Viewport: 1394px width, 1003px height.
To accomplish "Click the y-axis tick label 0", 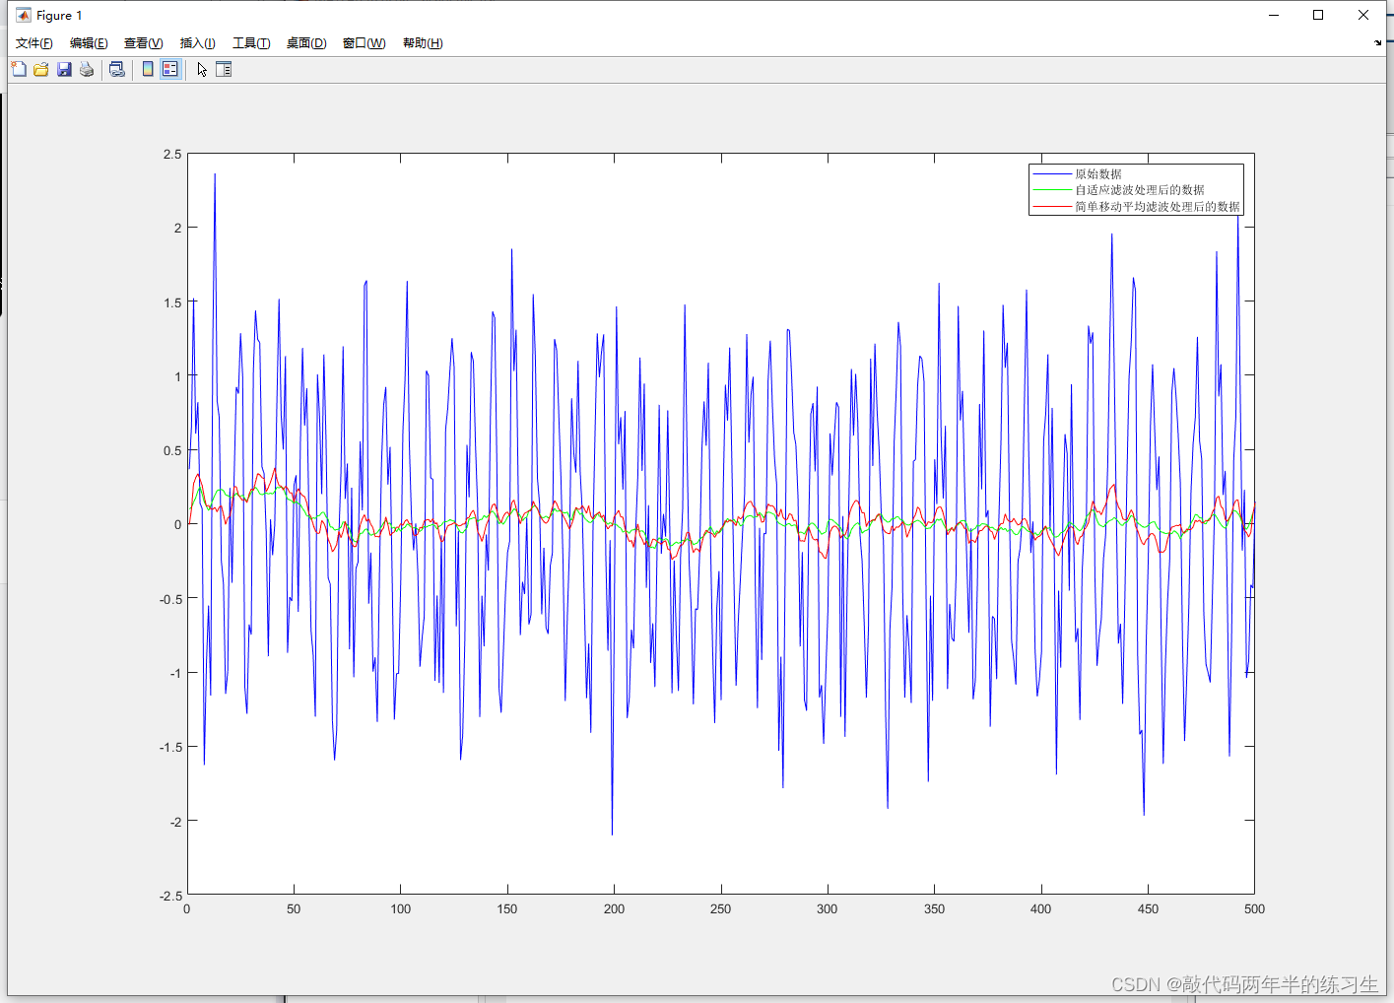I will pos(177,525).
